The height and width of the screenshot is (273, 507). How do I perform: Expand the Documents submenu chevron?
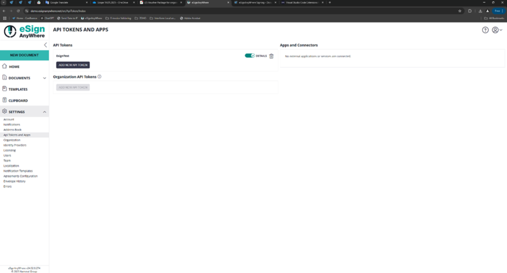pyautogui.click(x=44, y=78)
